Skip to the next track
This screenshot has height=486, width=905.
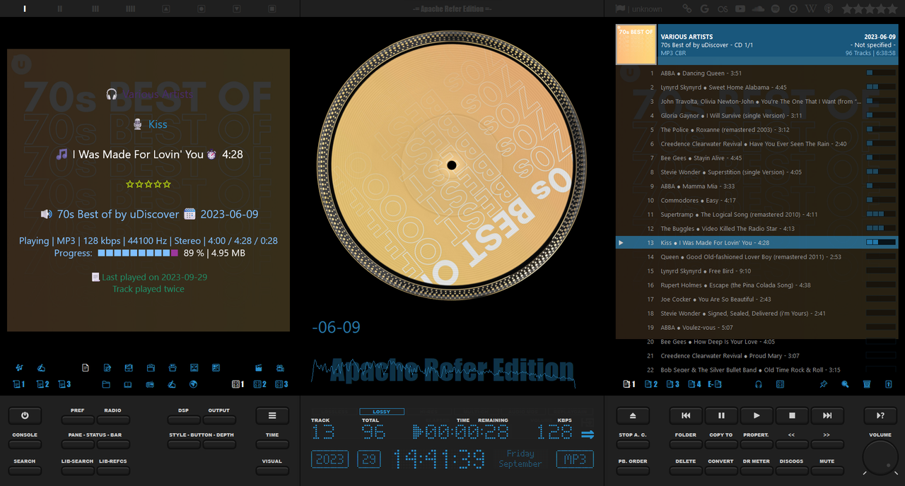827,415
